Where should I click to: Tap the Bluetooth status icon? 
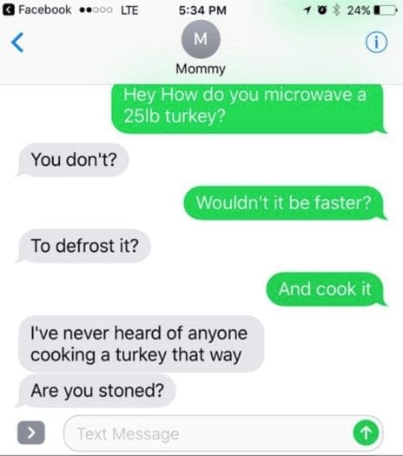point(336,10)
